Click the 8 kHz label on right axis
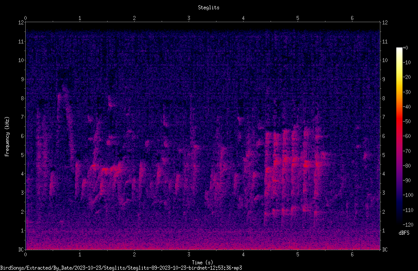 click(384, 98)
